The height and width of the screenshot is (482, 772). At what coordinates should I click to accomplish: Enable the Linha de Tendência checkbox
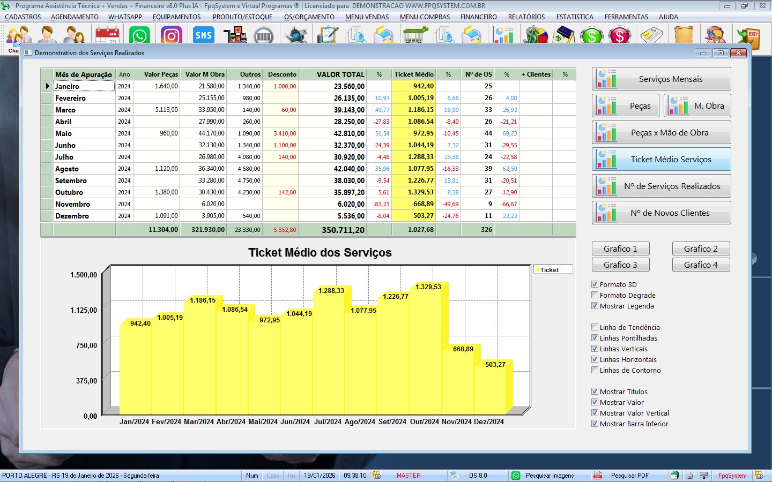point(595,327)
